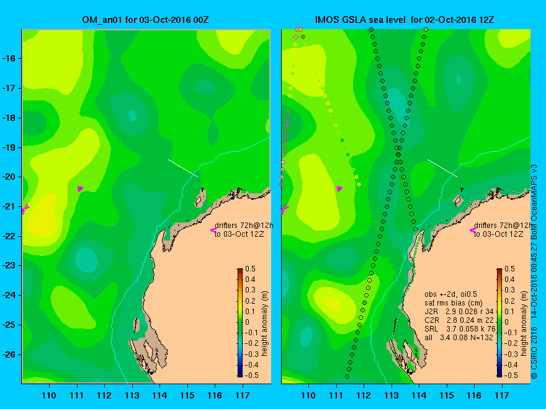
Task: Click the magenta drifter marker near 111E on the right map
Action: click(339, 188)
